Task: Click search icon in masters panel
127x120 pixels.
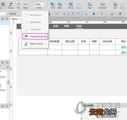Action: (7, 106)
